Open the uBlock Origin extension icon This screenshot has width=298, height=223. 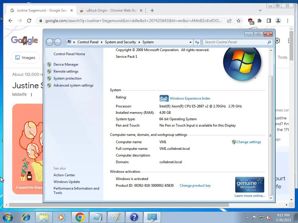251,21
